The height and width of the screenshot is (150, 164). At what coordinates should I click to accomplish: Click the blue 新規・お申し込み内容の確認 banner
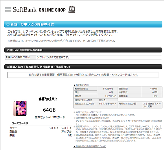tap(83, 24)
